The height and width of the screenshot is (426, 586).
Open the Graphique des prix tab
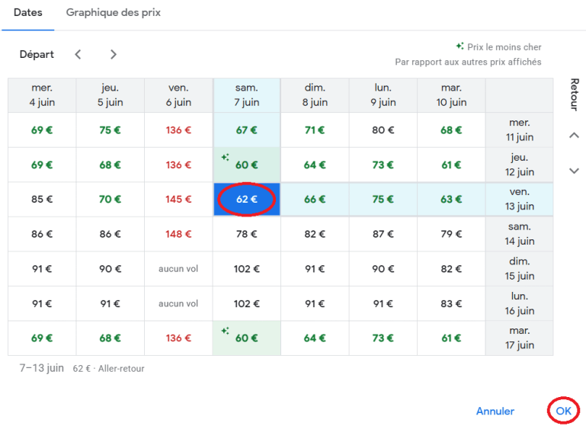[113, 13]
